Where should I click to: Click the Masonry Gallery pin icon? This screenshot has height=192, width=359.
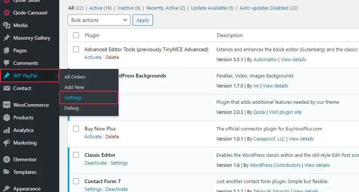point(7,38)
